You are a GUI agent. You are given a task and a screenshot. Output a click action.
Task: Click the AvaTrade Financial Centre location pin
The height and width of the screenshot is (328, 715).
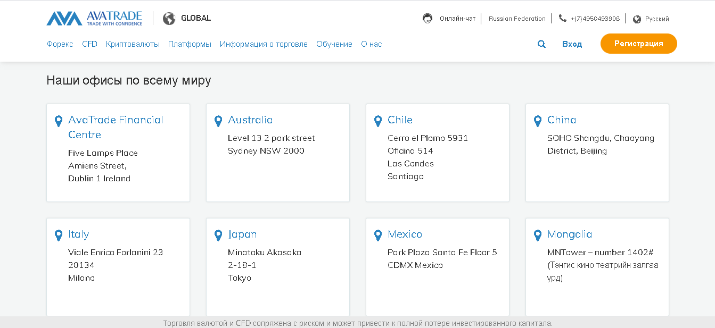59,121
